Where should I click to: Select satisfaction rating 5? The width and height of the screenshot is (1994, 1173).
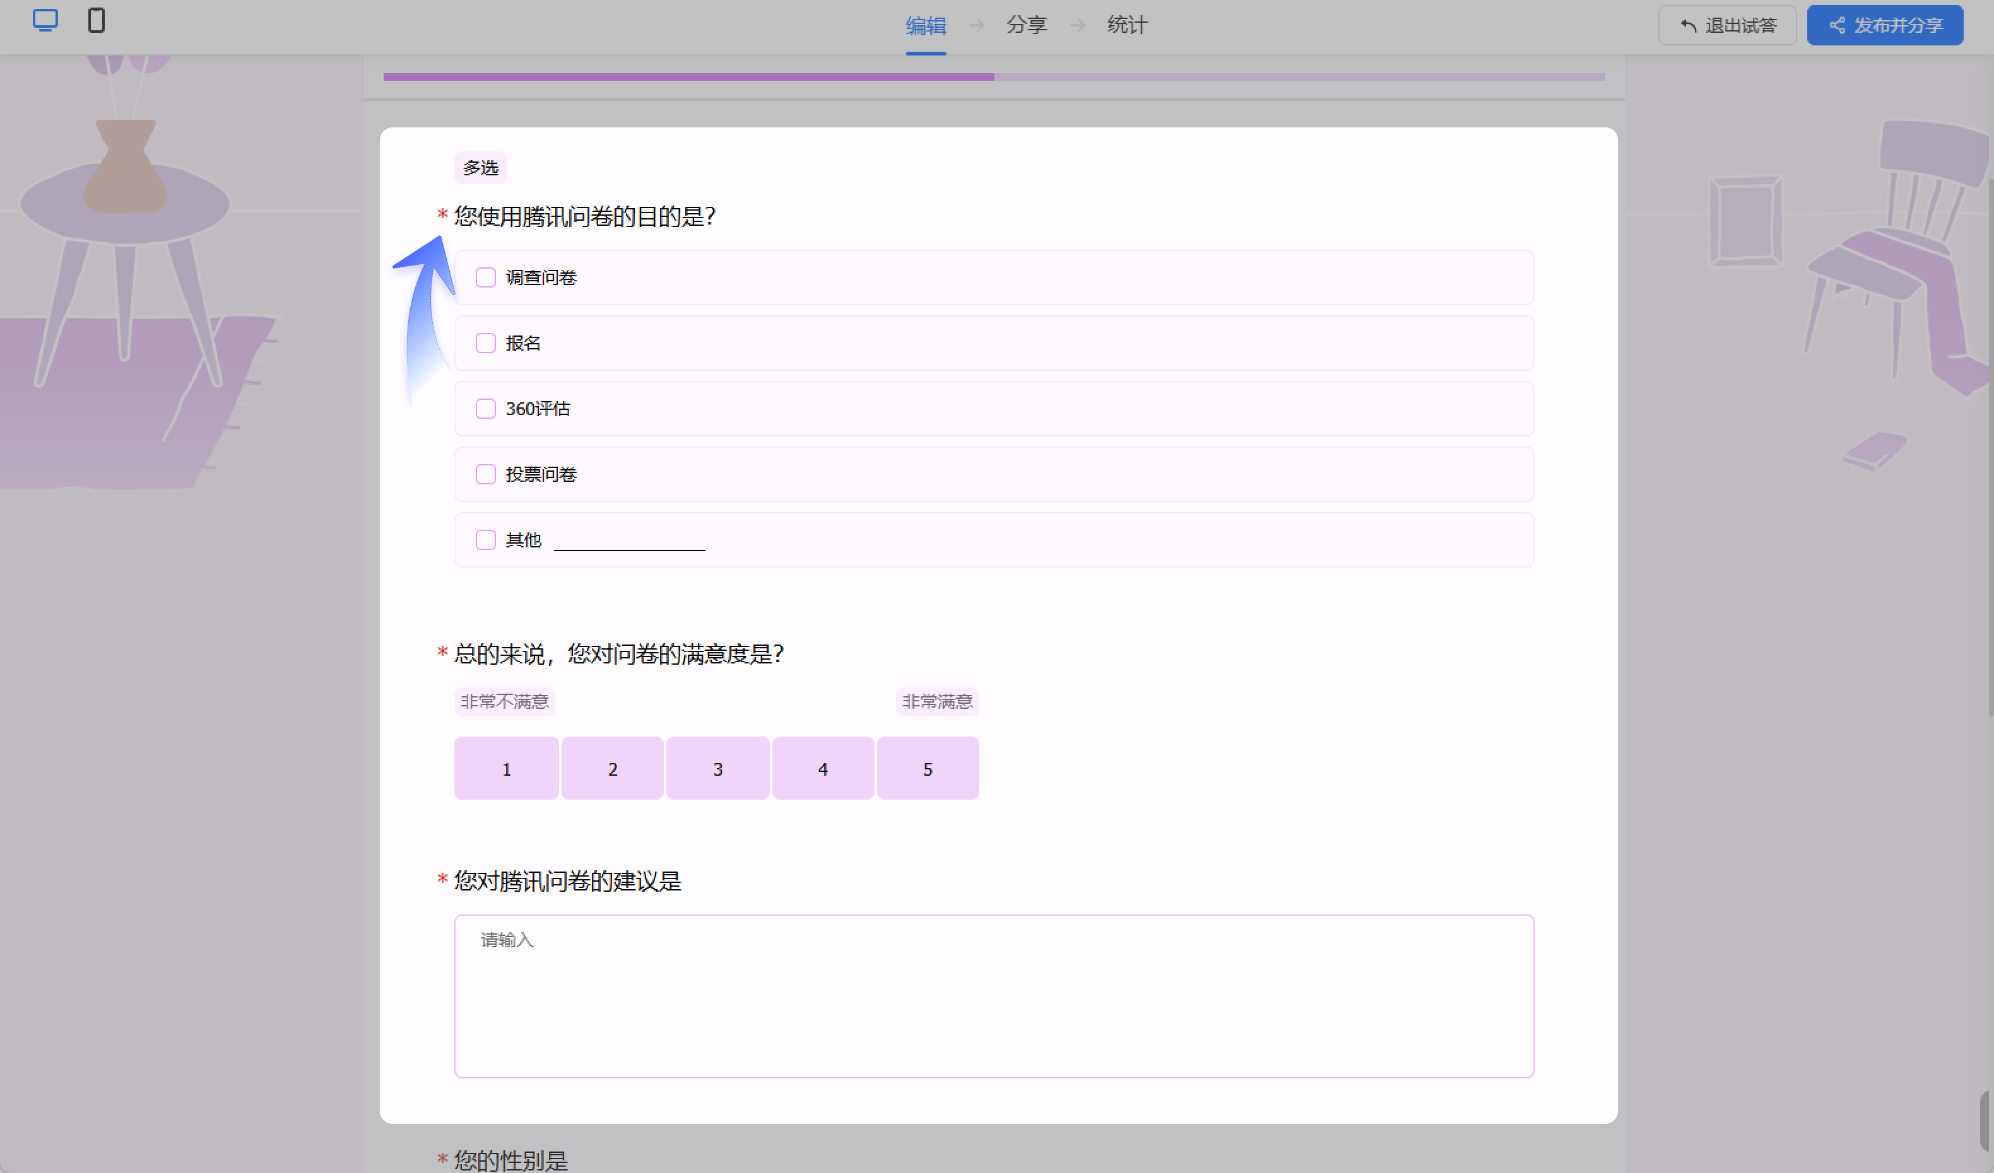tap(928, 769)
